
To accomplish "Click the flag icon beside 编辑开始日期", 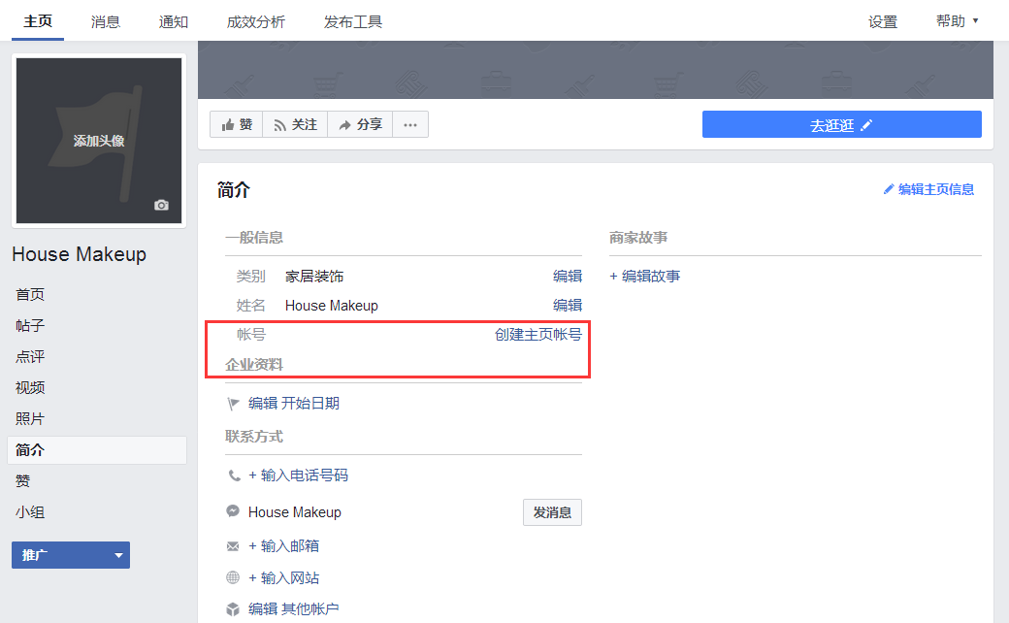I will [x=233, y=403].
